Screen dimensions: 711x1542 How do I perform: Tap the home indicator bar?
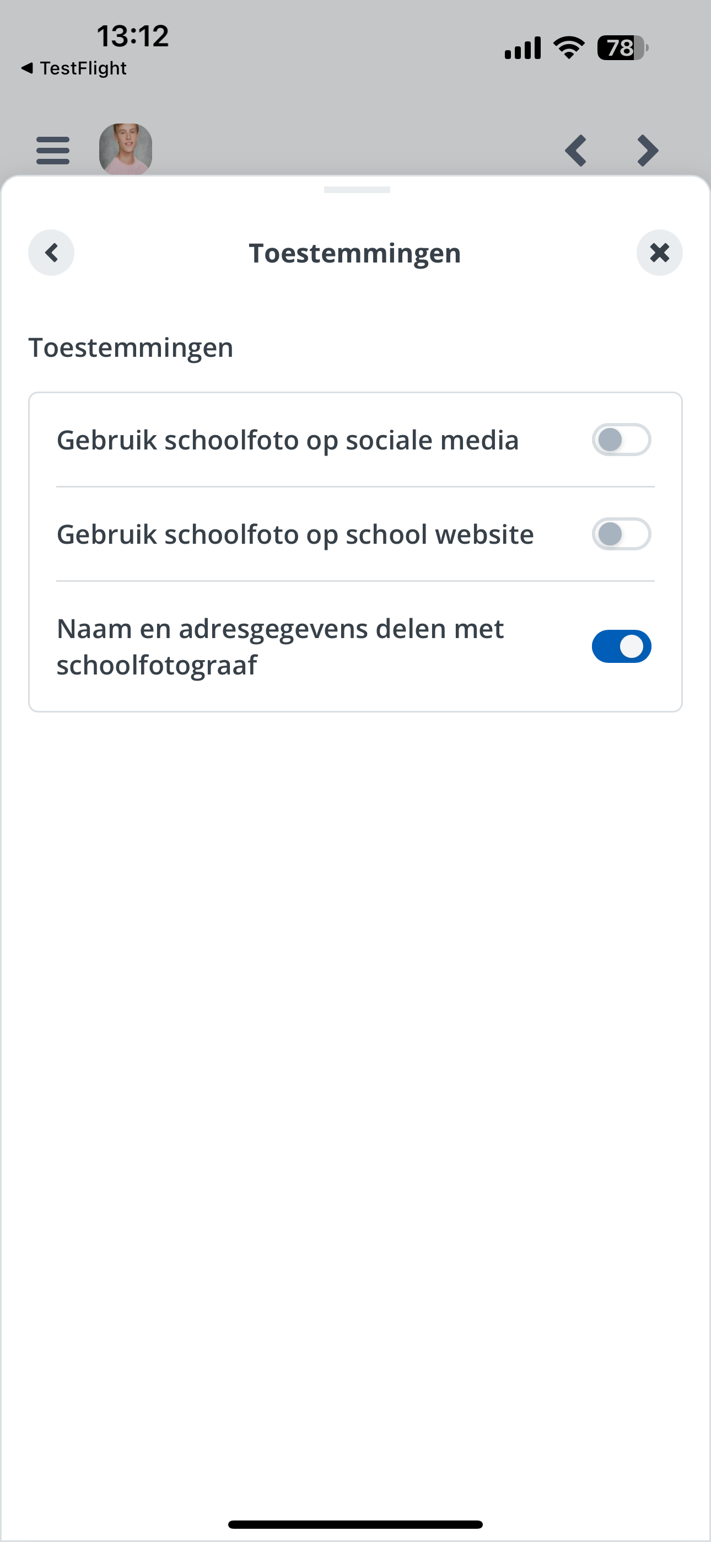tap(355, 1524)
